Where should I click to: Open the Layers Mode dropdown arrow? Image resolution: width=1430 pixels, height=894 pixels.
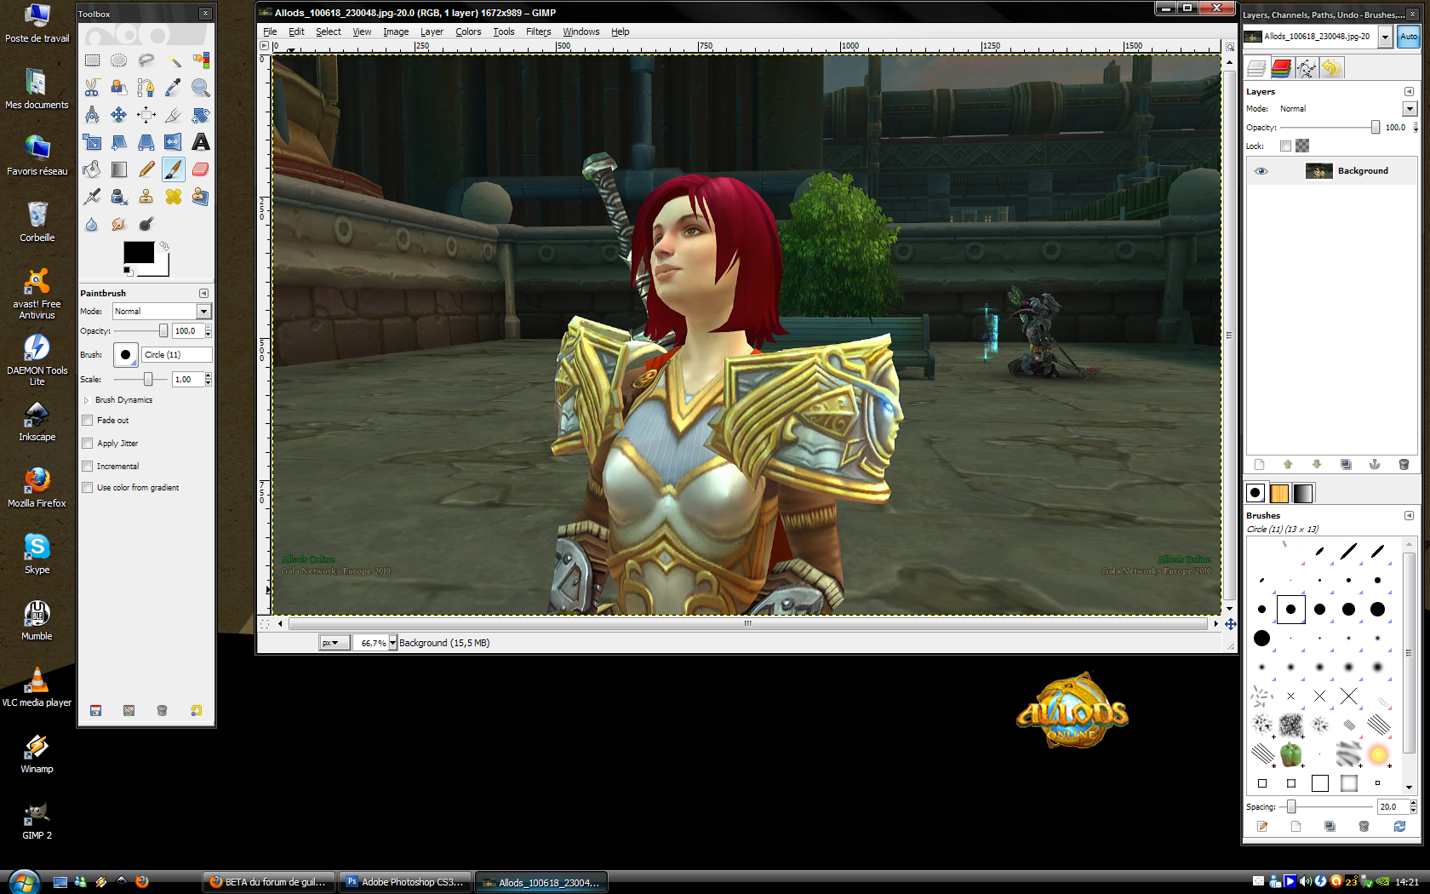pyautogui.click(x=1410, y=109)
